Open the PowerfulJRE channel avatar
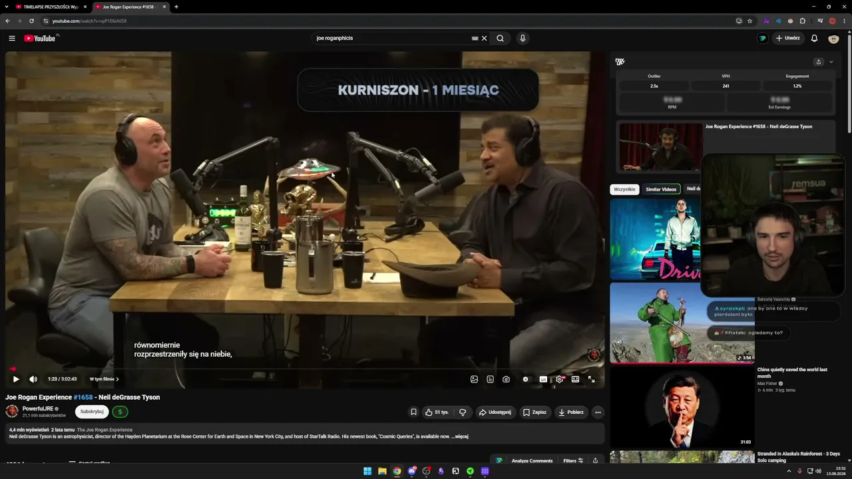 pos(12,411)
